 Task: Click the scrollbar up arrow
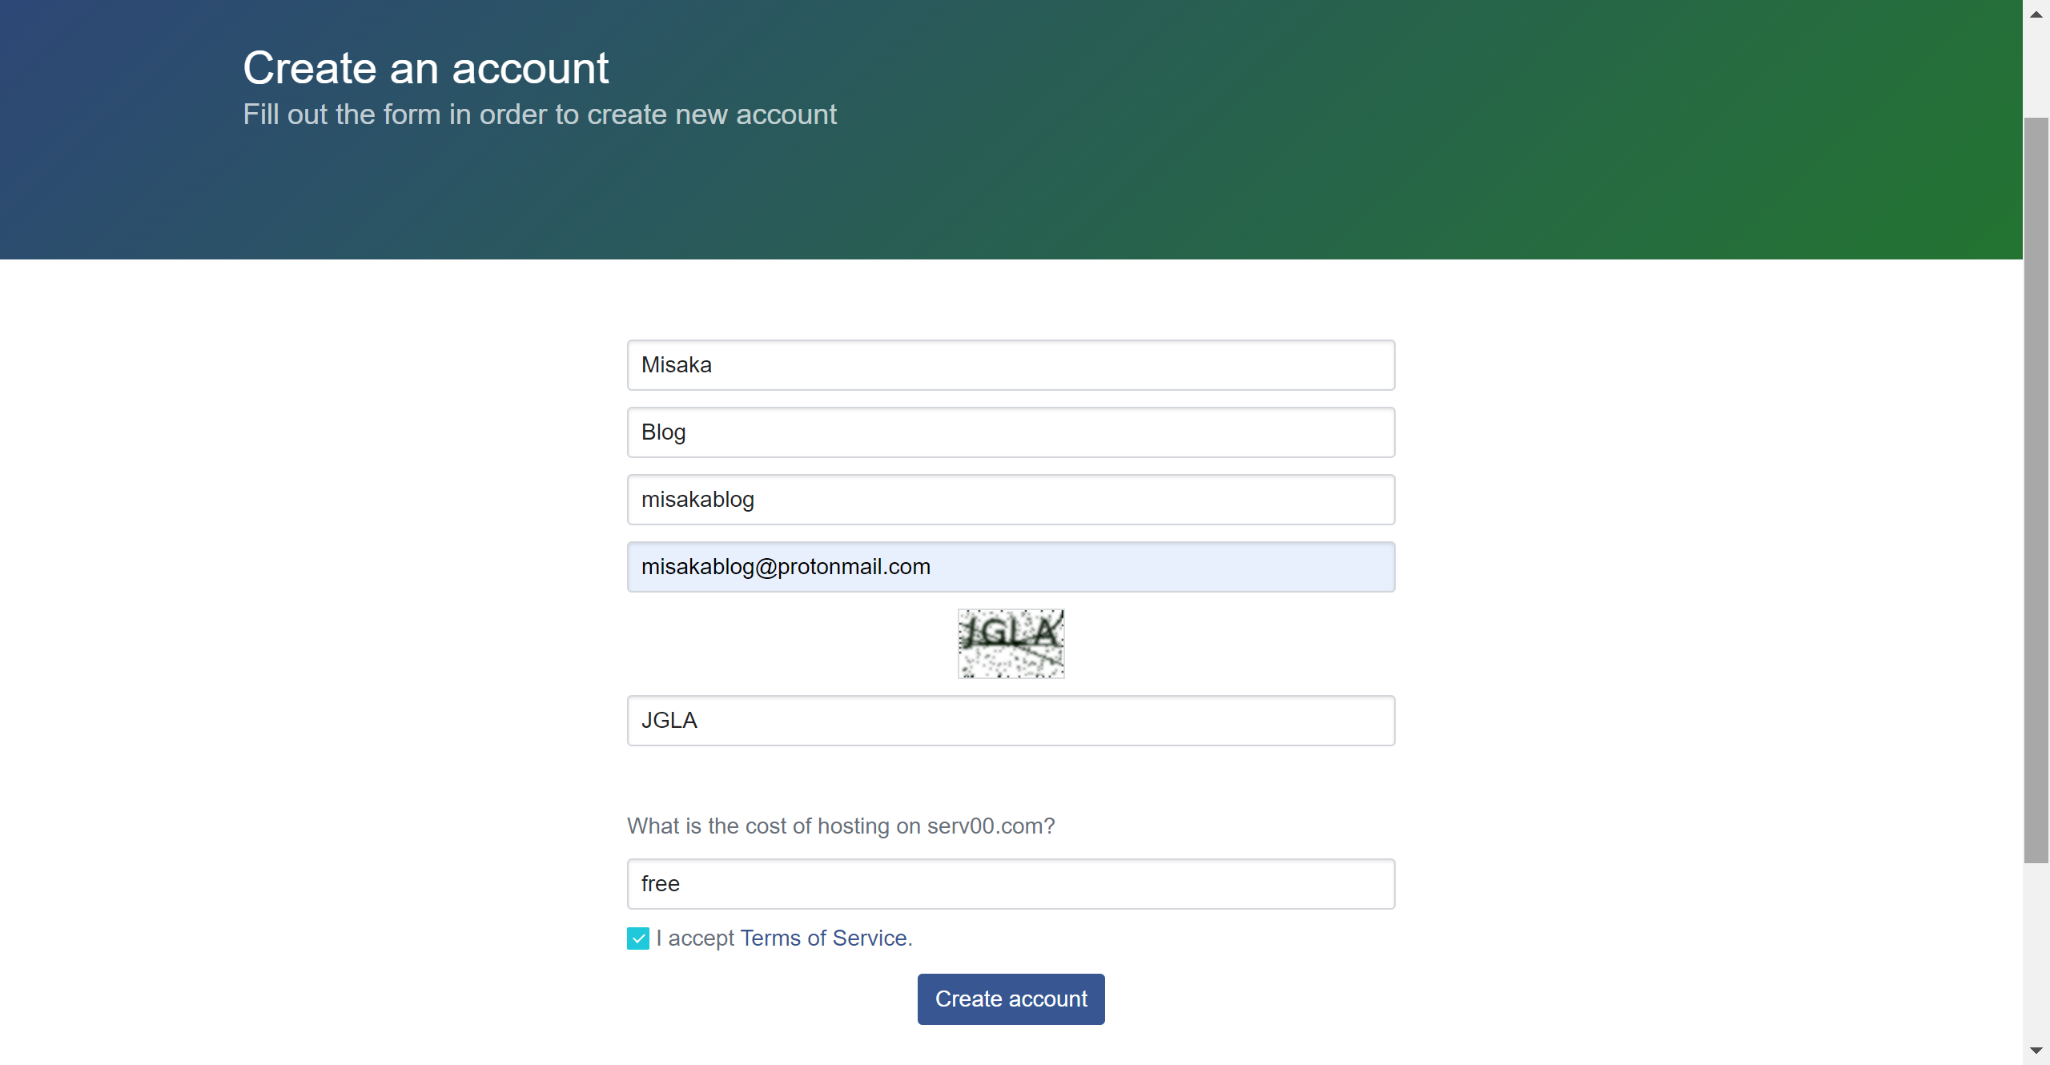coord(2036,14)
